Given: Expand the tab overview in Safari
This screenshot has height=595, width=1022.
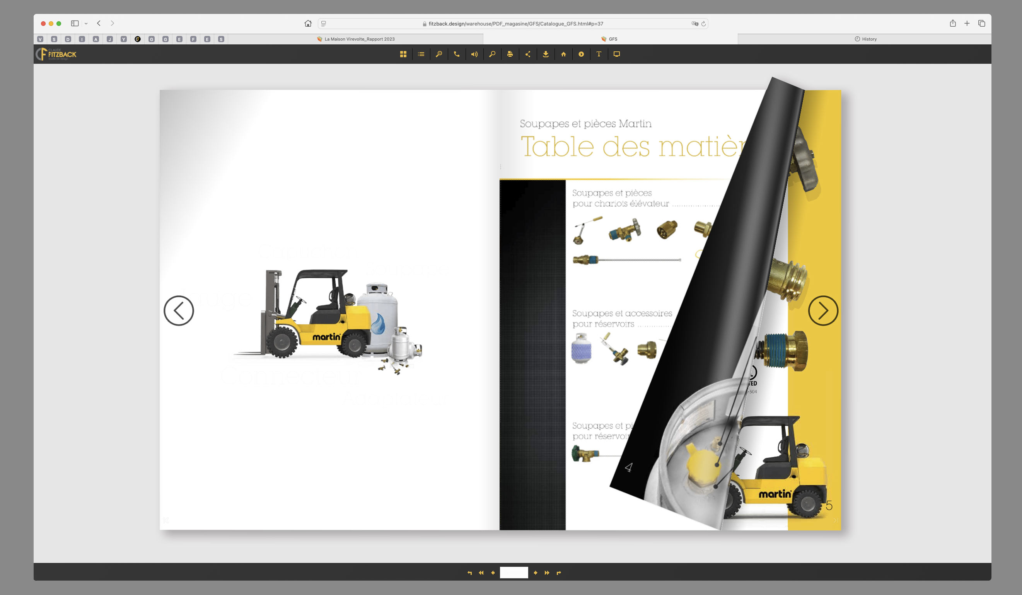Looking at the screenshot, I should coord(982,23).
